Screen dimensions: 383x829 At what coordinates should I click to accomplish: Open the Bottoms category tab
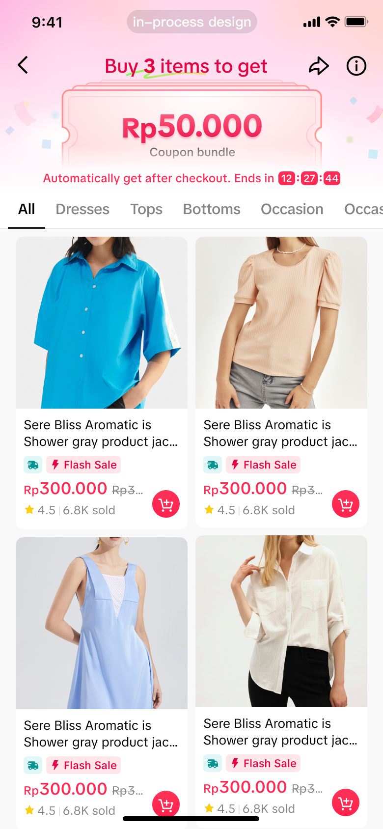(x=212, y=209)
